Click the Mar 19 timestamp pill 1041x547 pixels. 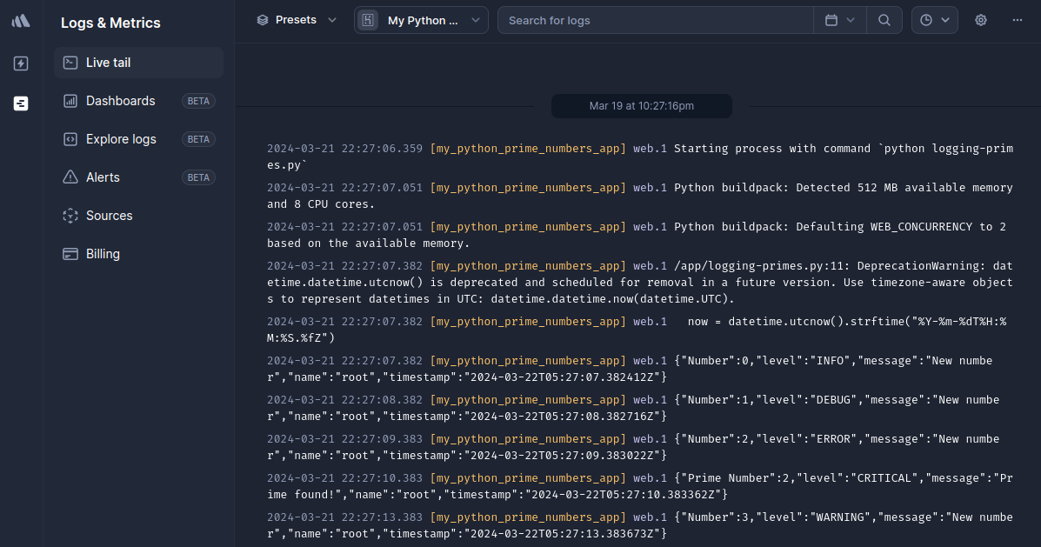641,105
